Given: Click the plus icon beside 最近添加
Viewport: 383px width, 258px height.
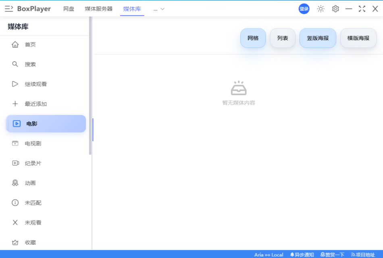Looking at the screenshot, I should point(15,104).
